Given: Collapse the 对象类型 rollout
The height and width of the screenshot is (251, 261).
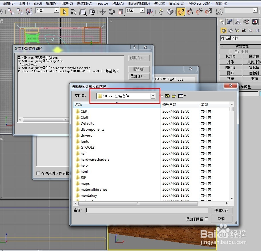Looking at the screenshot, I should pos(240,46).
